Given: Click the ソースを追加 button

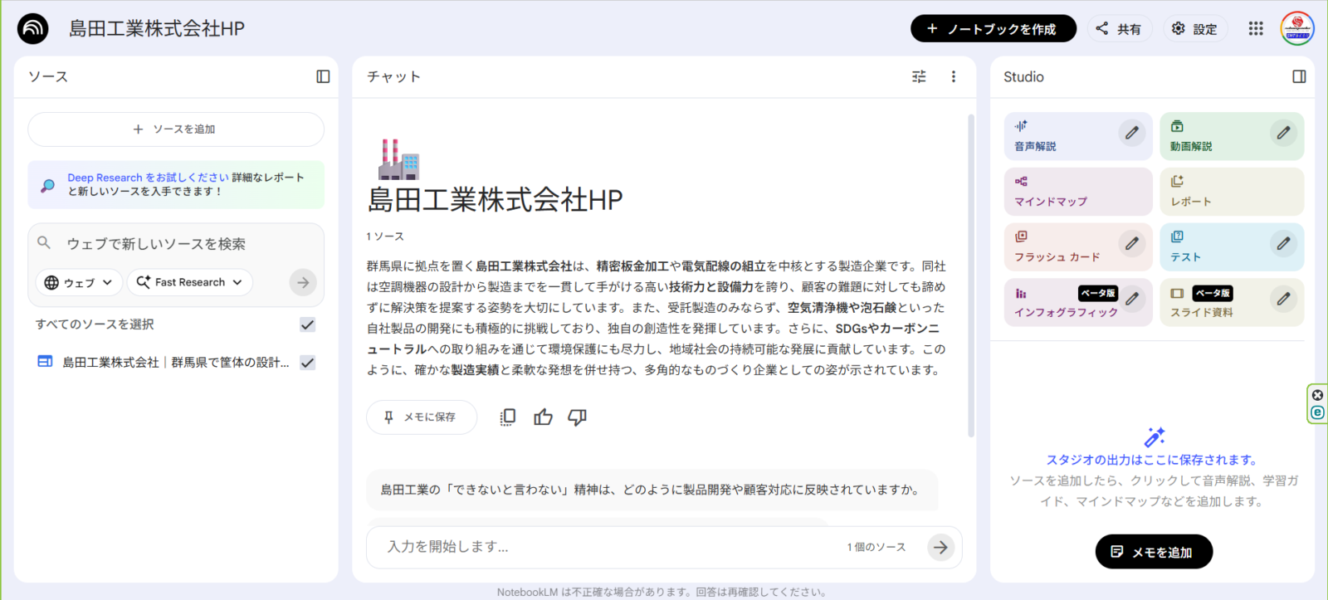Looking at the screenshot, I should point(176,129).
